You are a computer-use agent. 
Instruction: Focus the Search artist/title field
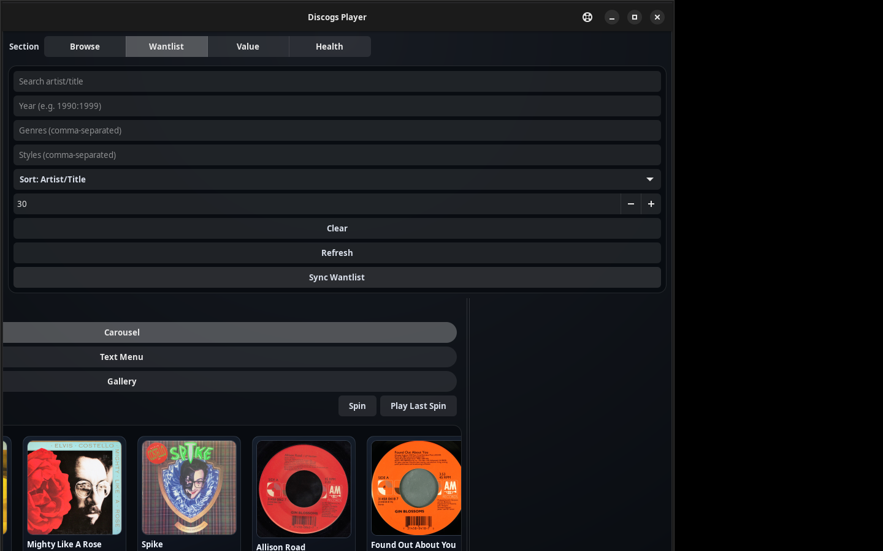tap(337, 81)
